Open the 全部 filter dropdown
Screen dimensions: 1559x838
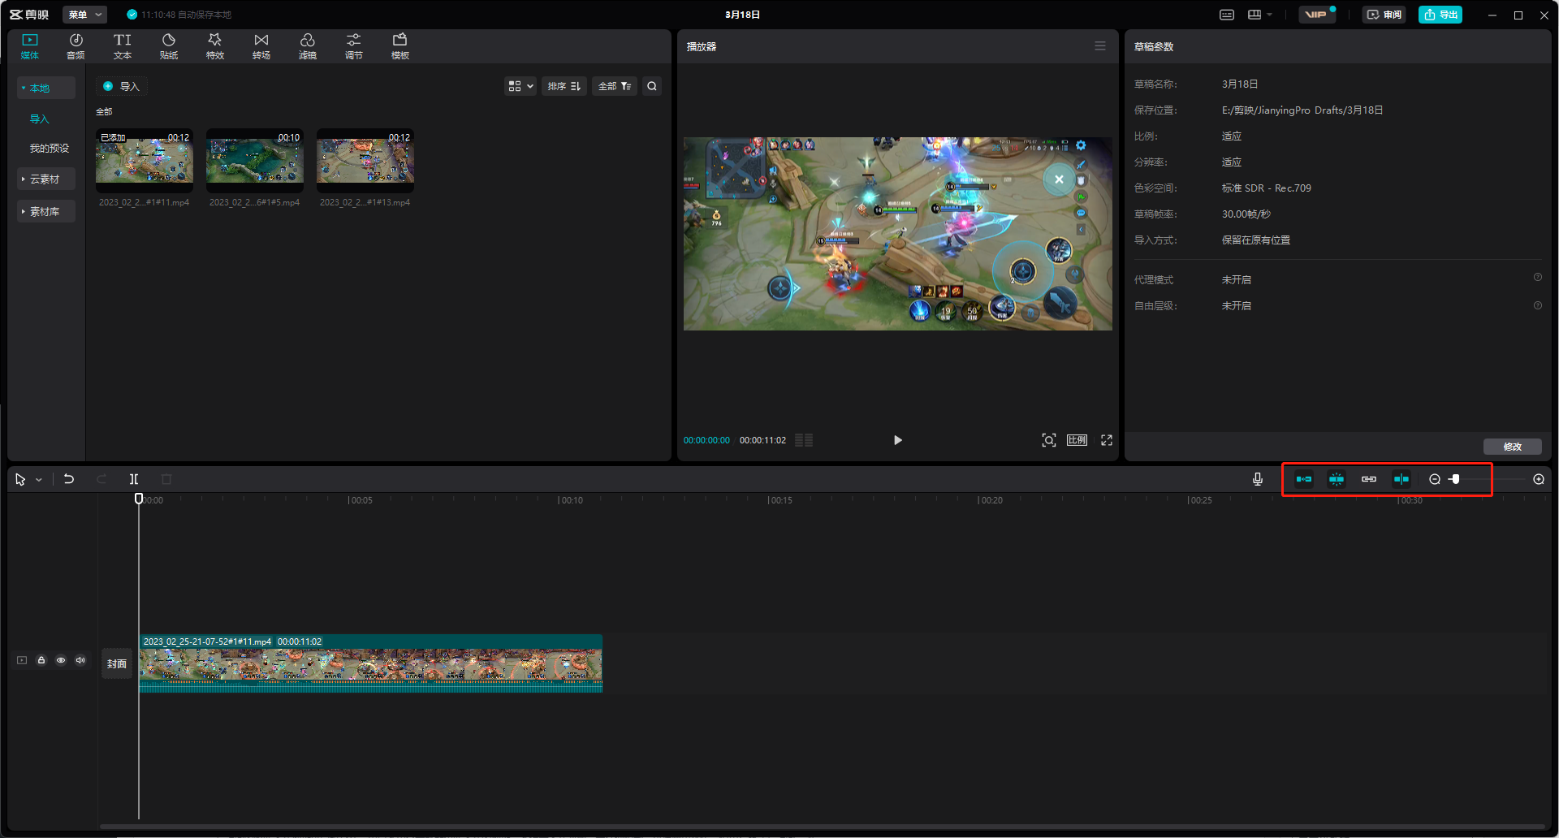click(x=615, y=86)
